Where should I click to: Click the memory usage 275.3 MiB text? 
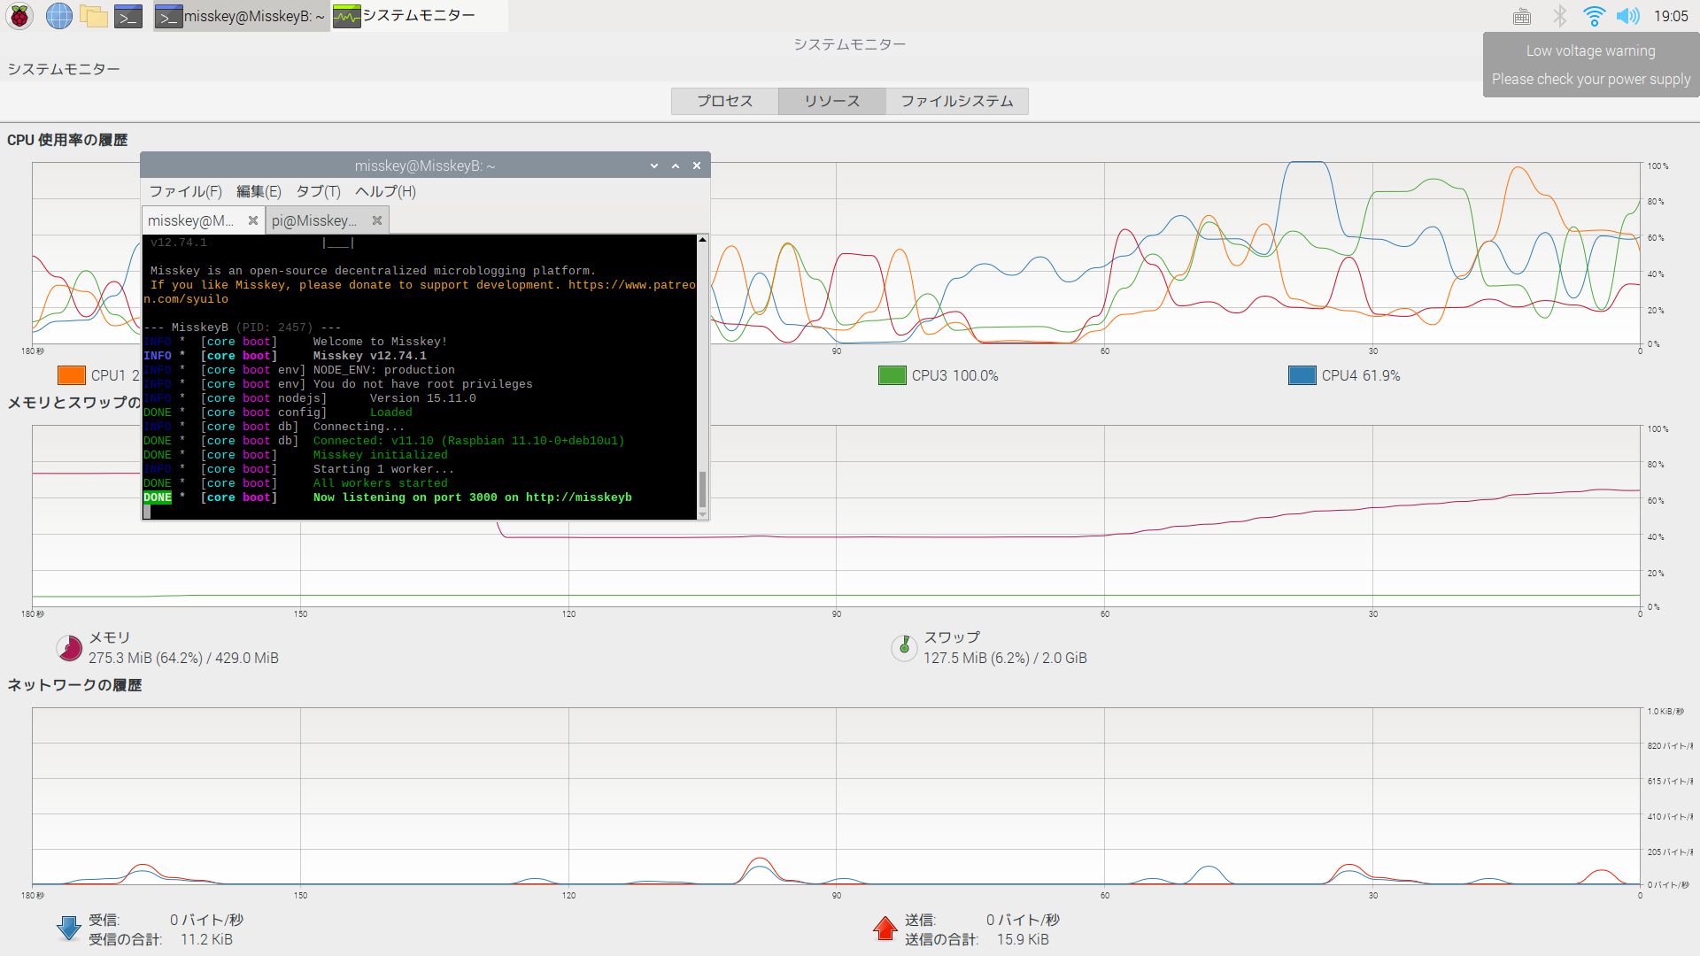[183, 658]
